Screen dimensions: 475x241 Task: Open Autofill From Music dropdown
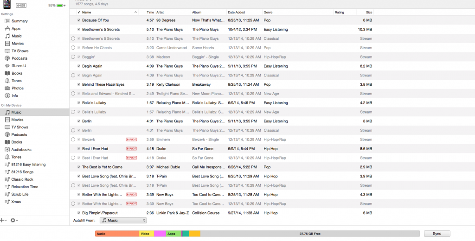click(123, 221)
